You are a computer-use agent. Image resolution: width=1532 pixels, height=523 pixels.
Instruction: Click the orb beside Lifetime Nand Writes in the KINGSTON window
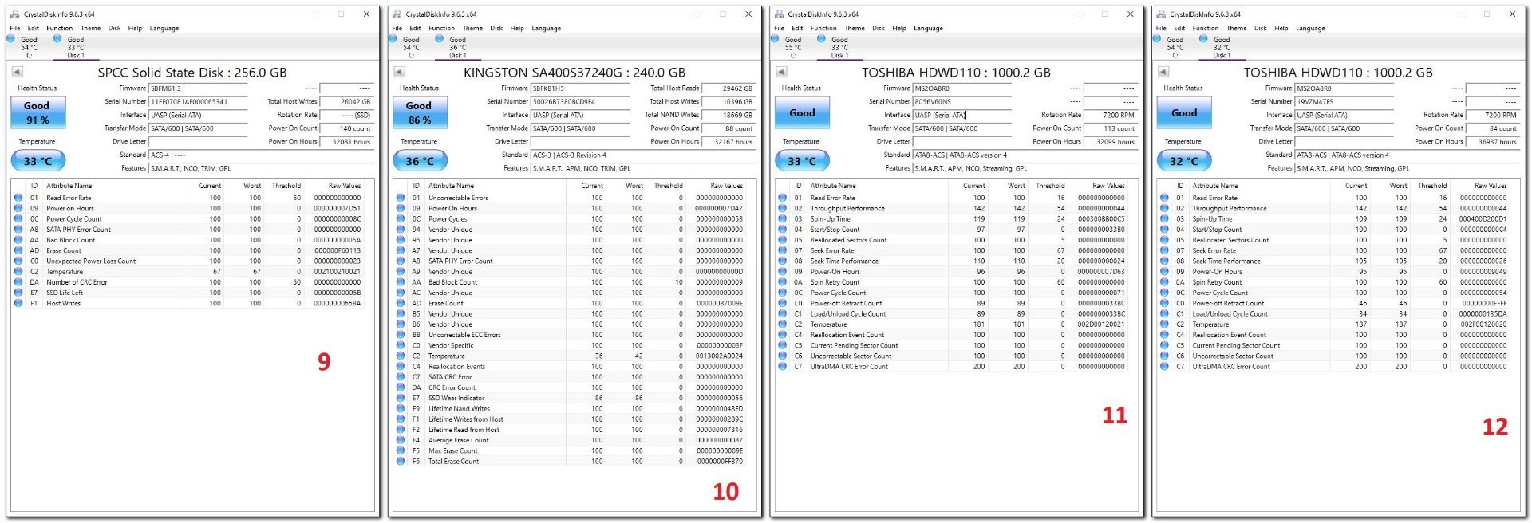(401, 408)
